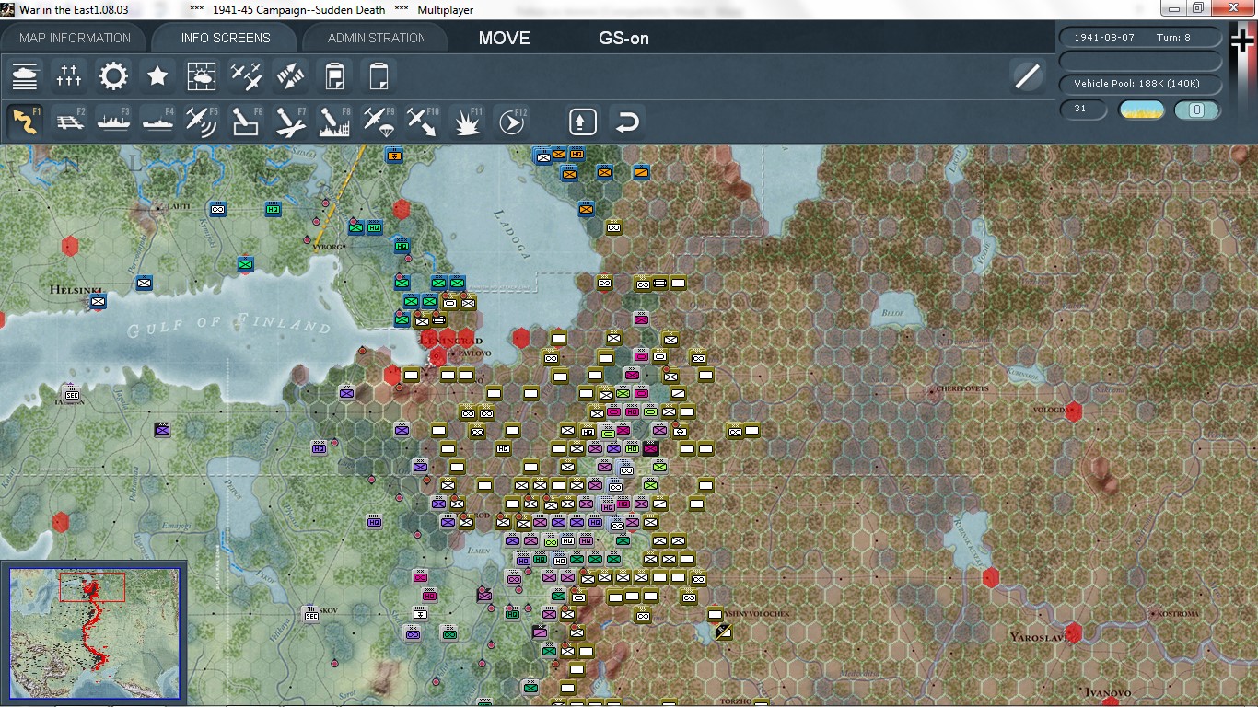Viewport: 1258px width, 707px height.
Task: Switch to rail transport mode F2
Action: pos(69,120)
